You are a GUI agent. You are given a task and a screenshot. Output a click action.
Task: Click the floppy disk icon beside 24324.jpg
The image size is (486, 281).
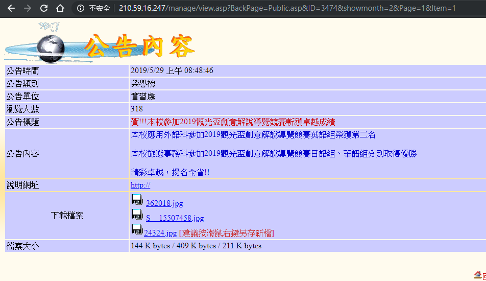[x=137, y=229]
